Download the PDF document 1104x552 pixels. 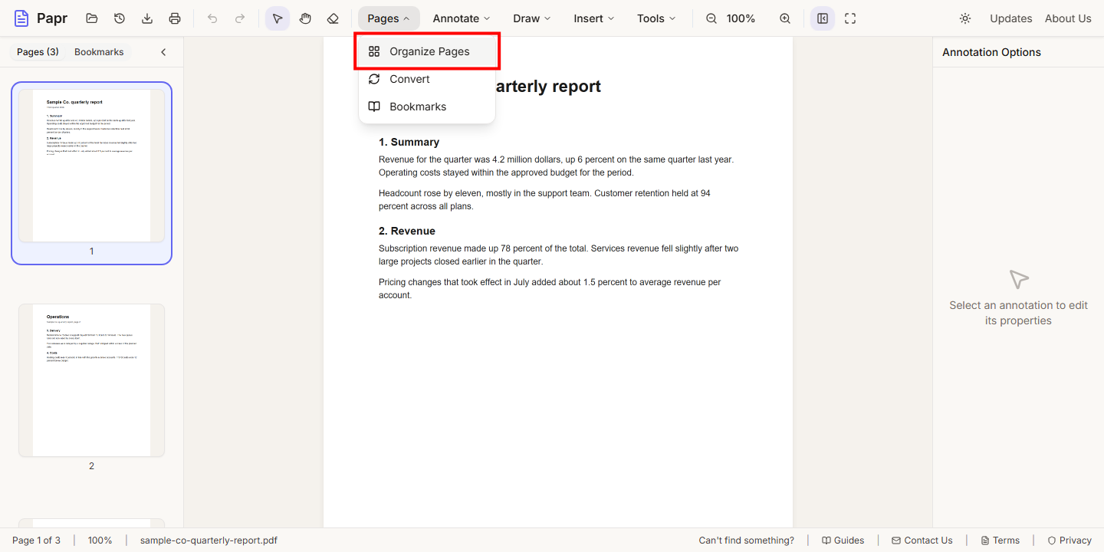pyautogui.click(x=147, y=18)
